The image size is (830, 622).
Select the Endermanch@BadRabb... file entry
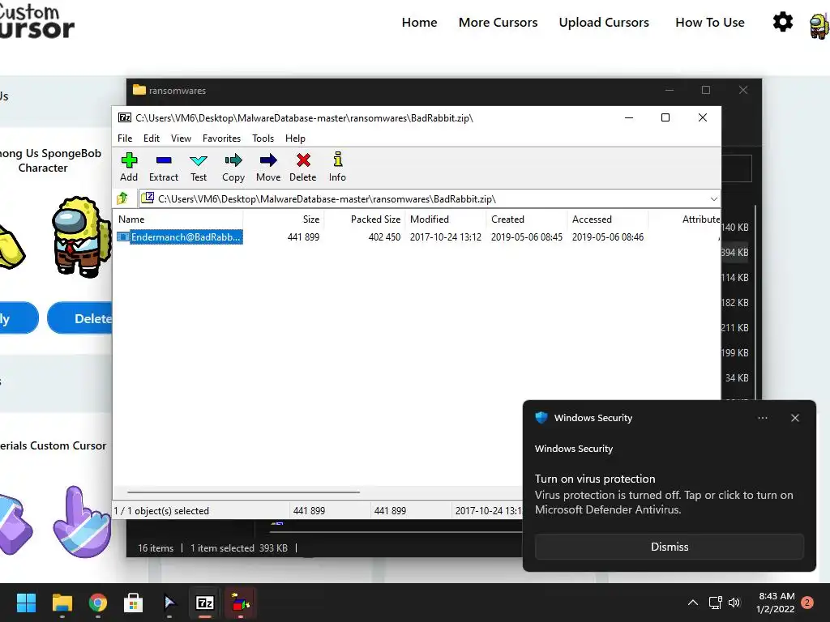tap(180, 237)
